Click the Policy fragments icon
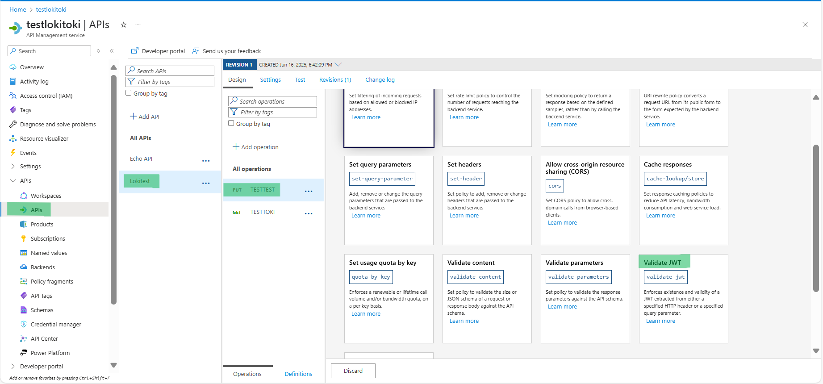This screenshot has width=823, height=384. 24,282
